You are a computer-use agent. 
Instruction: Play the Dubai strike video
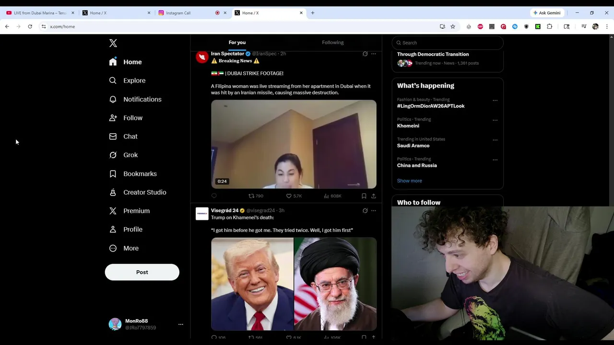pos(294,144)
